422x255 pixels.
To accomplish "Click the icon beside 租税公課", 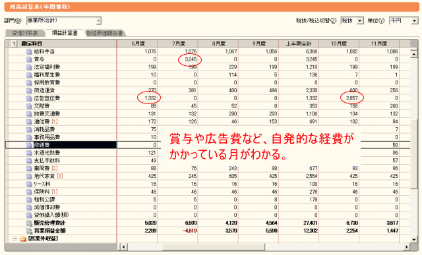I will pos(29,200).
